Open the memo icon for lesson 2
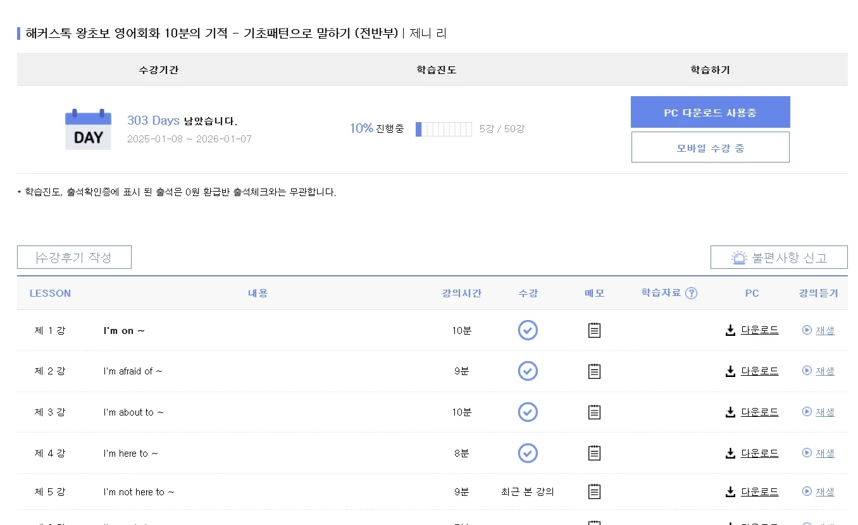 coord(594,371)
